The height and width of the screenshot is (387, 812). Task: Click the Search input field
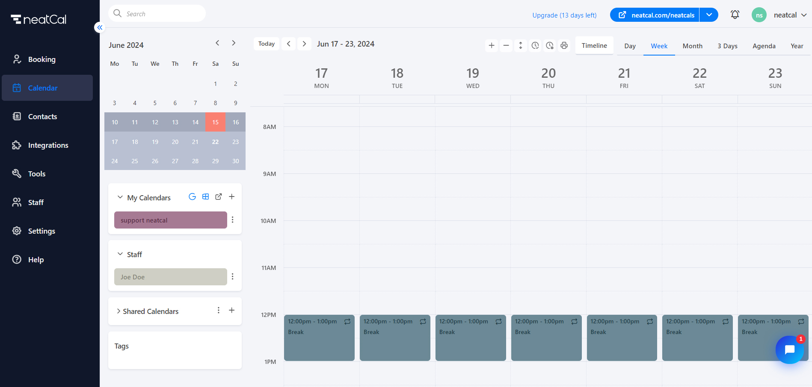[157, 13]
